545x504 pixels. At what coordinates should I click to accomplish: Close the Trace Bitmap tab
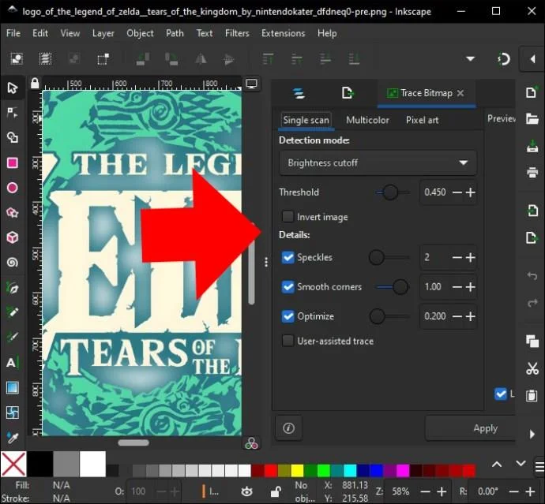click(460, 93)
